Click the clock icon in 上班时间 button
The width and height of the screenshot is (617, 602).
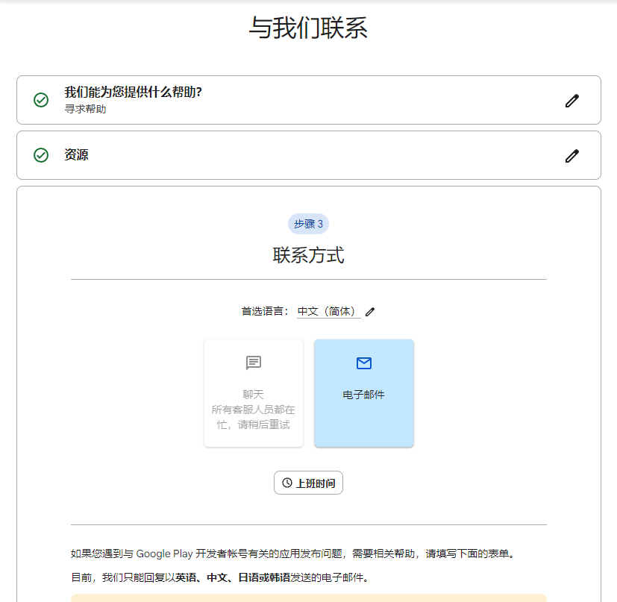point(287,483)
